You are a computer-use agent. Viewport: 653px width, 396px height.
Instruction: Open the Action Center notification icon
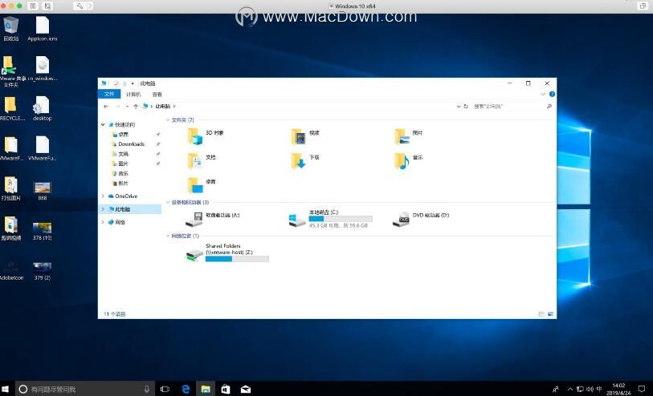point(642,389)
